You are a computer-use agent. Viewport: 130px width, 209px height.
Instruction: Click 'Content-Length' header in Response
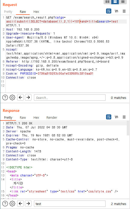(x=18, y=151)
